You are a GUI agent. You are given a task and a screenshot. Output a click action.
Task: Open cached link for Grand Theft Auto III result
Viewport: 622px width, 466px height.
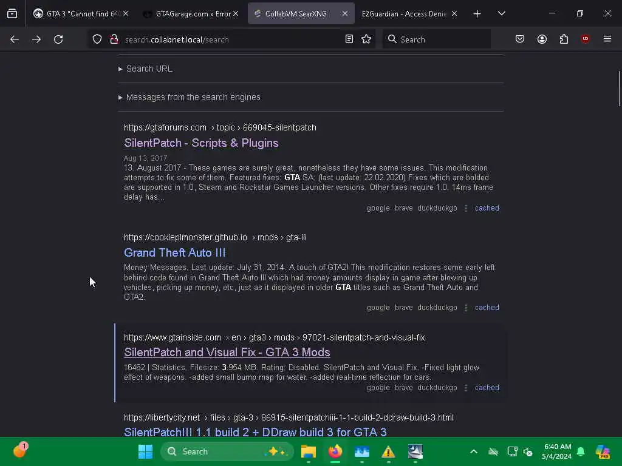487,308
